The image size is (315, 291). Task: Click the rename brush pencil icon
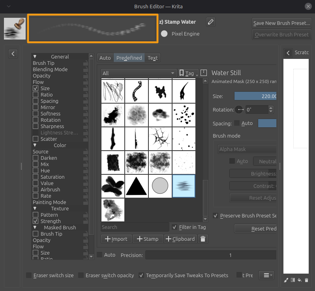(x=211, y=22)
